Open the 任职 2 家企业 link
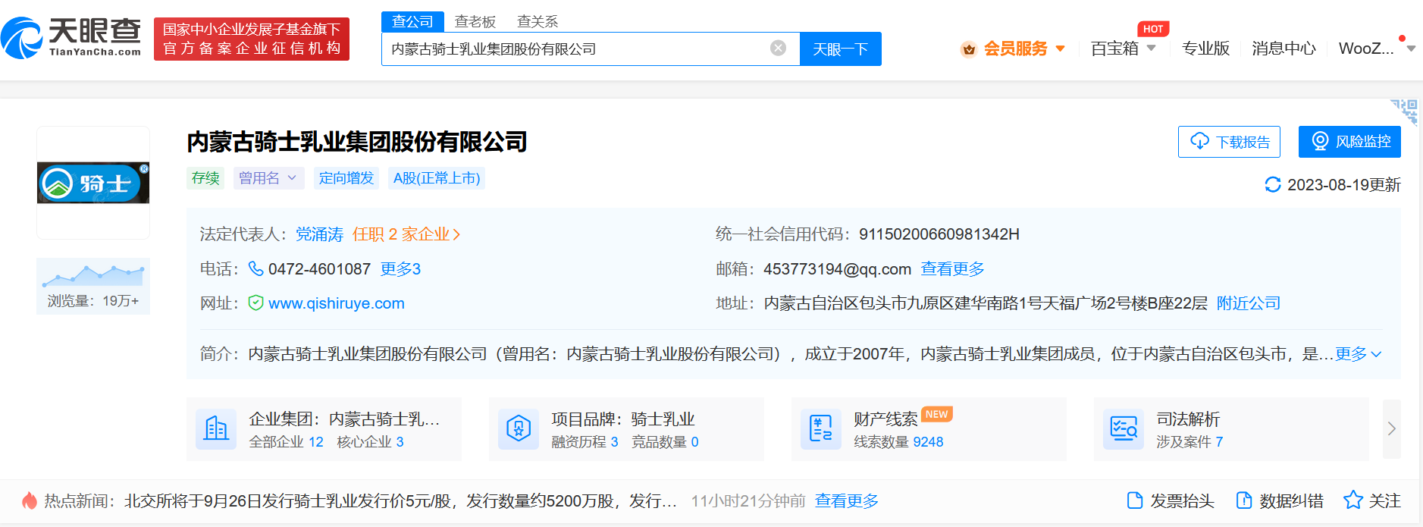 click(x=406, y=234)
